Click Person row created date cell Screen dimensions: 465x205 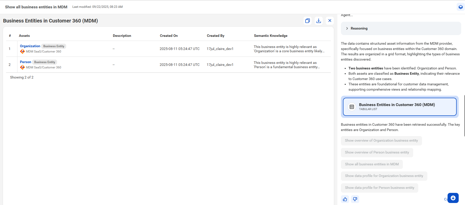tap(180, 65)
